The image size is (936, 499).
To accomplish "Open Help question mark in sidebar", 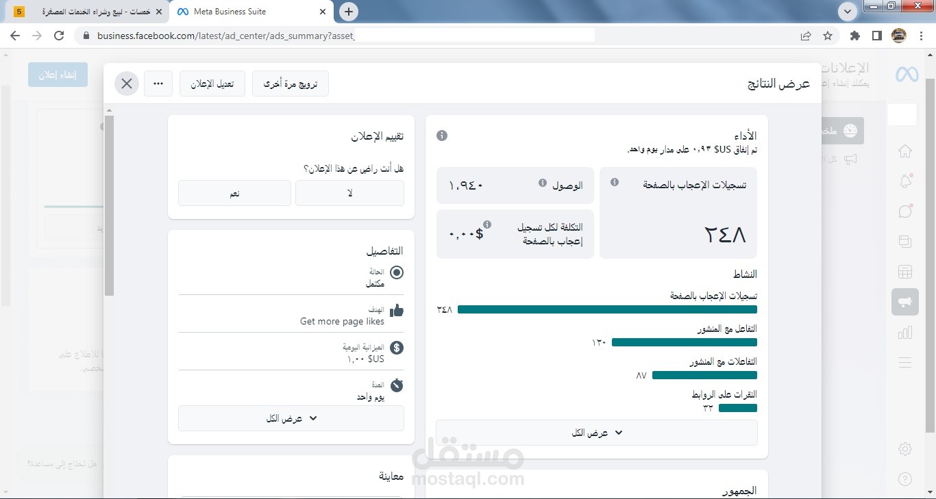I will (x=905, y=479).
